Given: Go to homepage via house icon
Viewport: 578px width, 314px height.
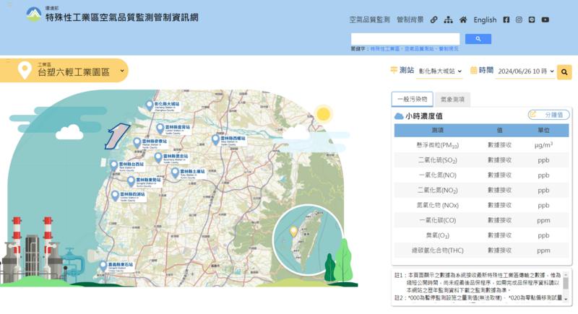Looking at the screenshot, I should (x=463, y=20).
